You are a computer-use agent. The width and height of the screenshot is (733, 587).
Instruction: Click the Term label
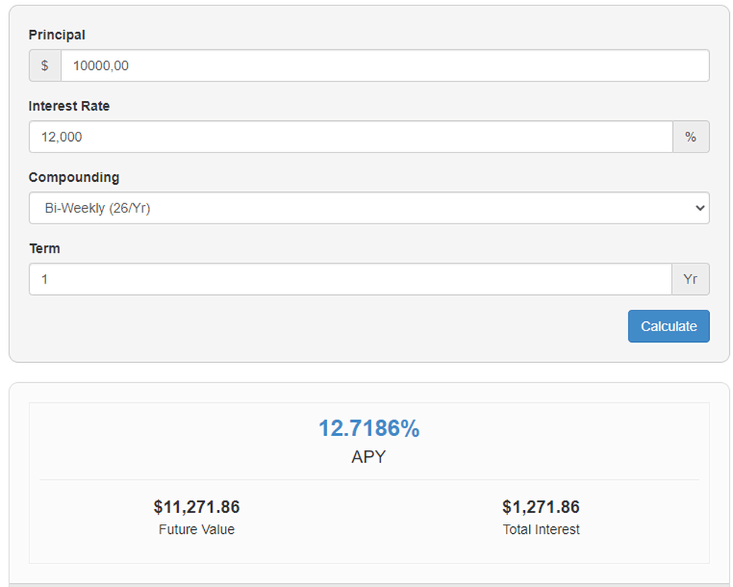[x=44, y=249]
